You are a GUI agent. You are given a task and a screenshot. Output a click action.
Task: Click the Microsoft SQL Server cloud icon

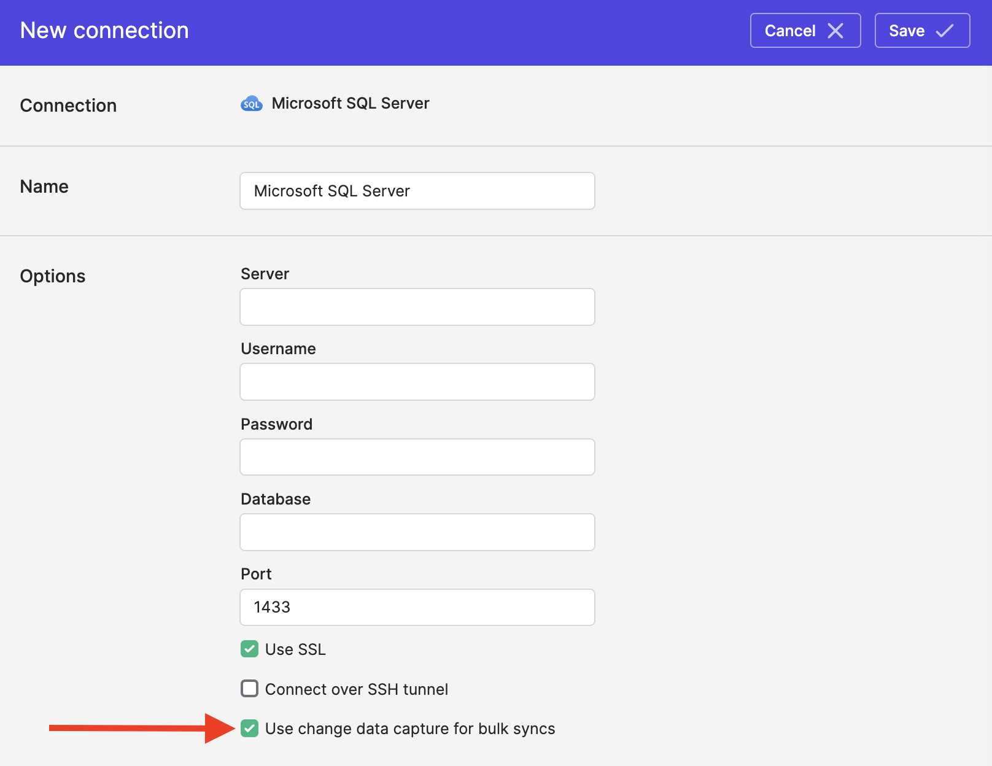[x=252, y=104]
